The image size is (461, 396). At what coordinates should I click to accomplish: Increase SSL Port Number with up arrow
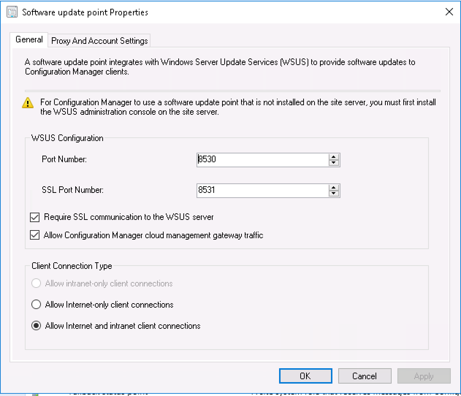(x=334, y=187)
